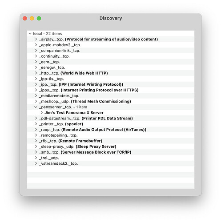Zoom the window with the green button

tap(39, 18)
